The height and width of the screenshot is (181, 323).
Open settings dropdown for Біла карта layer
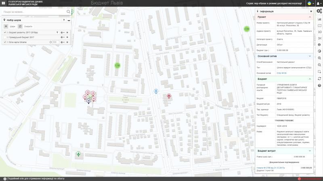62,42
